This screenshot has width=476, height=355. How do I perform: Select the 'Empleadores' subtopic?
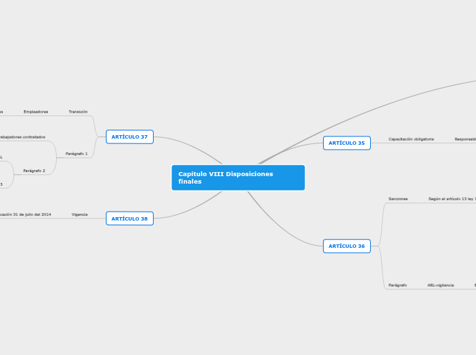36,111
